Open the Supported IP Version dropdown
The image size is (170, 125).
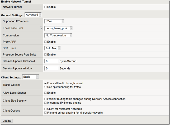pyautogui.click(x=54, y=21)
